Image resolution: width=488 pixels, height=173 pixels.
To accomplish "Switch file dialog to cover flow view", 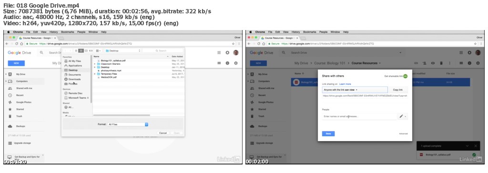I will tap(91, 51).
